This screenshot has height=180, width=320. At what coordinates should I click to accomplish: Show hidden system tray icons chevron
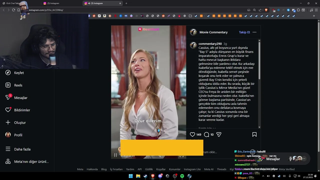[263, 176]
